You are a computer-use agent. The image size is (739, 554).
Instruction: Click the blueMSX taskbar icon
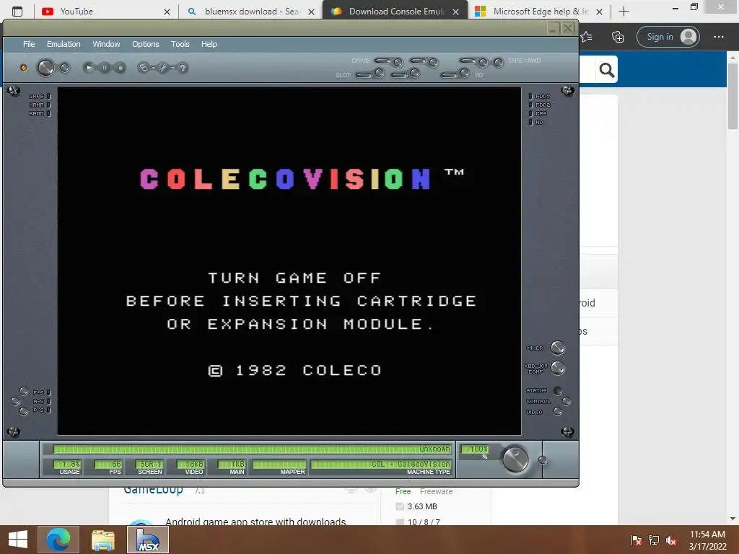click(147, 540)
